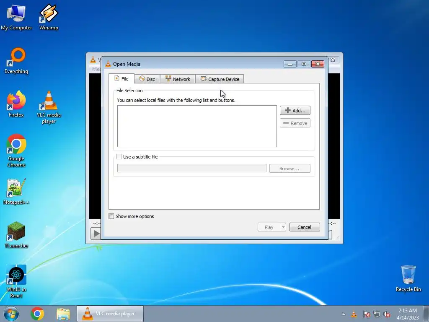
Task: Launch Google Chrome desktop shortcut
Action: click(16, 151)
